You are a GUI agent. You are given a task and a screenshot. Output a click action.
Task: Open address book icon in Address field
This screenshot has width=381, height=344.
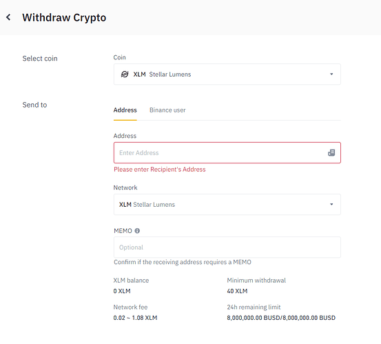click(331, 152)
